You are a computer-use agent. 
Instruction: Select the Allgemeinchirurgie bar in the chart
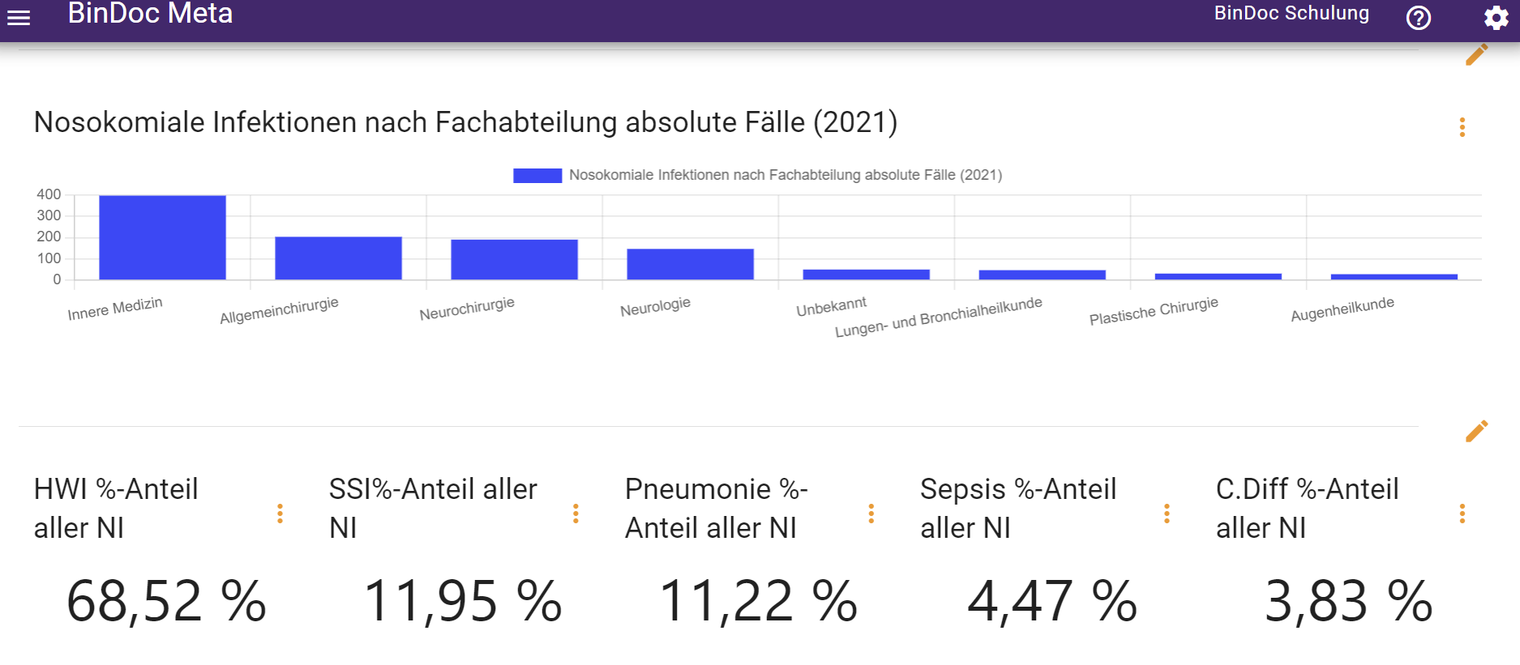[x=338, y=258]
